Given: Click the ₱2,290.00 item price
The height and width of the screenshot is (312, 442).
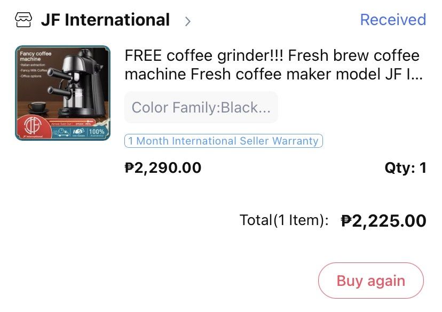Looking at the screenshot, I should tap(163, 168).
